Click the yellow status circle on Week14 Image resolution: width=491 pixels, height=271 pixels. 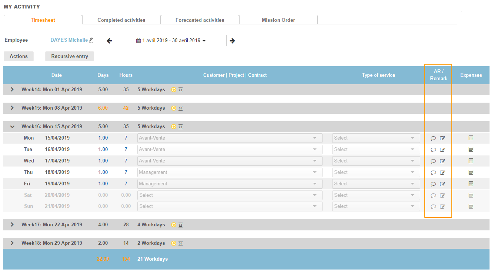click(x=174, y=90)
